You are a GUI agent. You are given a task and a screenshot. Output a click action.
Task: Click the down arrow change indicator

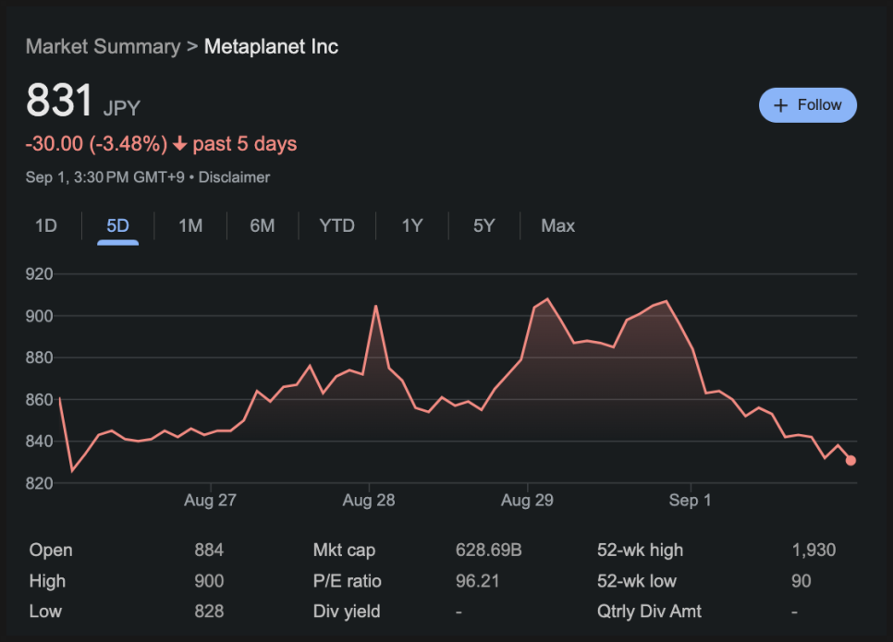tap(180, 143)
